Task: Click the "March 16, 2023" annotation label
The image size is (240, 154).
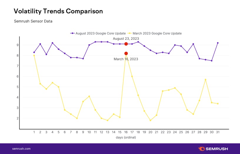Action: 126,59
